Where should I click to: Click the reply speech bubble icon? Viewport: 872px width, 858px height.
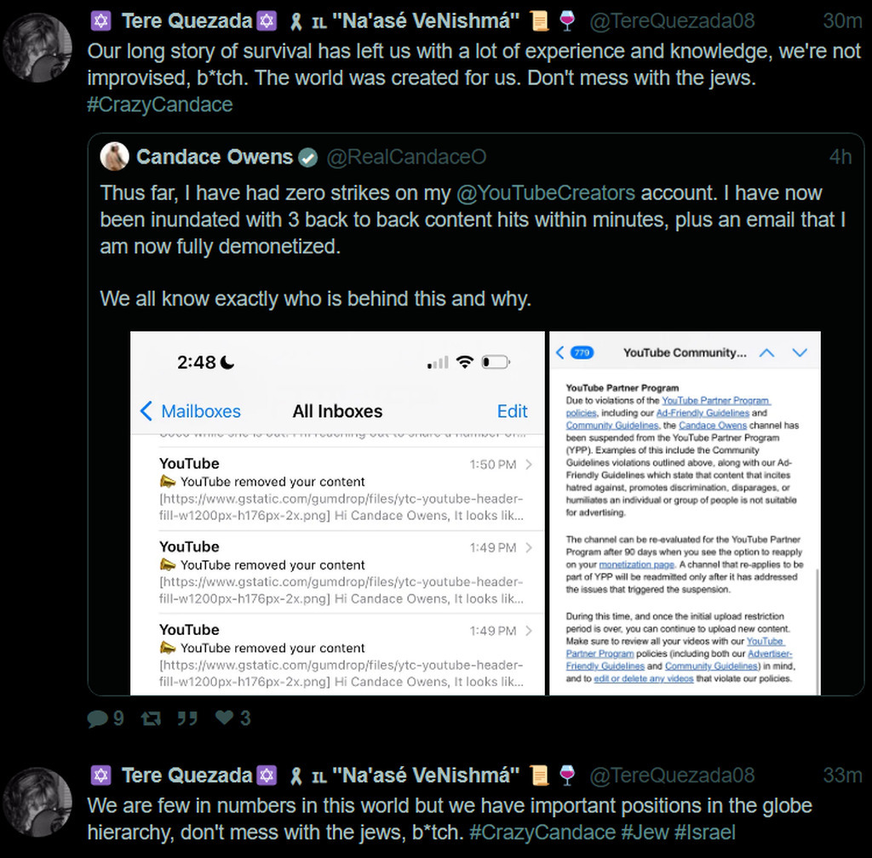97,718
